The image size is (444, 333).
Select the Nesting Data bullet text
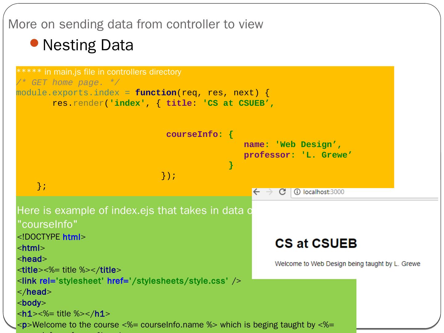[x=88, y=45]
